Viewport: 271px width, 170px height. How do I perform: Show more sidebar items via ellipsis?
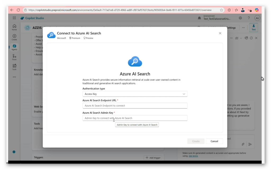14,77
